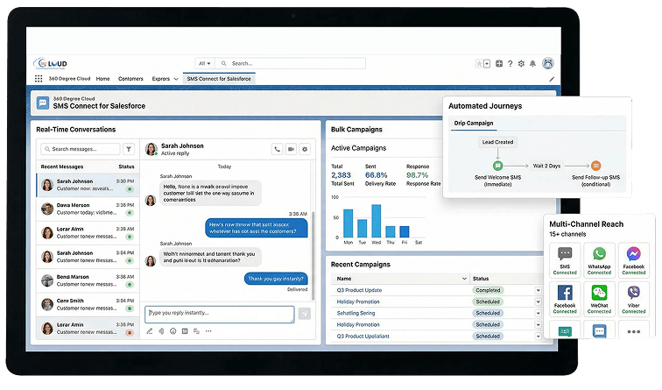Select the SMS channel tile
The width and height of the screenshot is (662, 390).
click(x=565, y=260)
